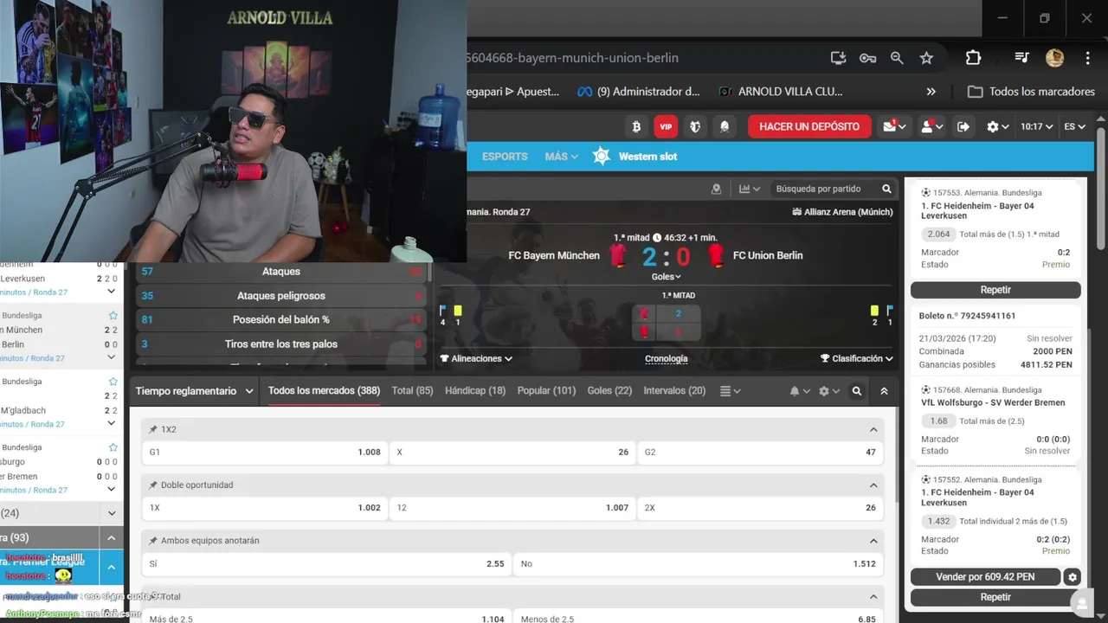Open the browser Extensions puzzle icon

click(973, 58)
